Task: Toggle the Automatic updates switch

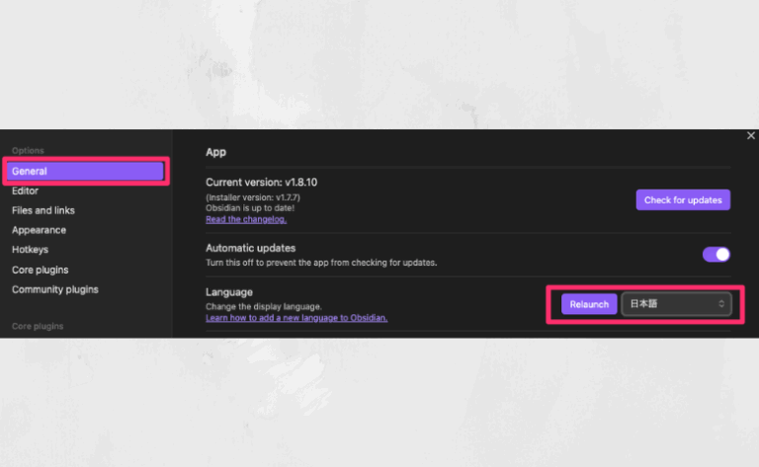Action: click(716, 255)
